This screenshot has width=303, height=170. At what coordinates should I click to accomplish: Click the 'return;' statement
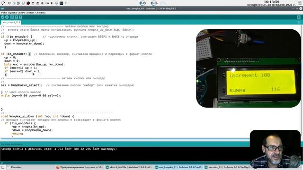pos(17,134)
